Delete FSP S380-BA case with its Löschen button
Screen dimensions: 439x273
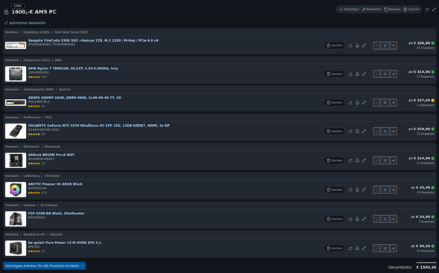334,219
